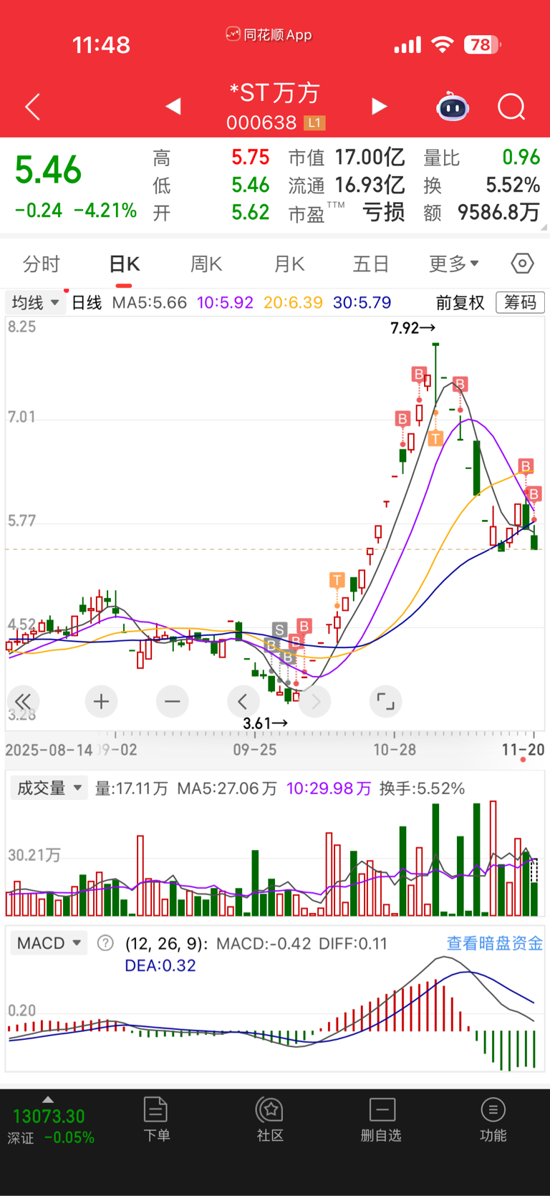
Task: Tap 量:17.11万 volume reading
Action: (131, 788)
